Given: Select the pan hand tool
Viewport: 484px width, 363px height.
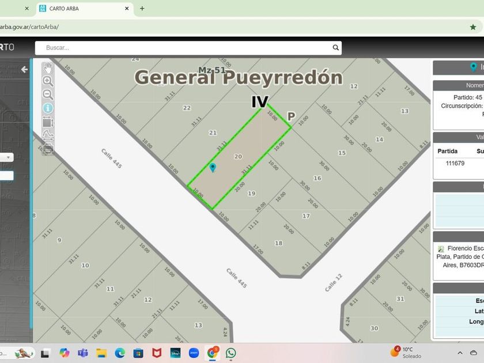Looking at the screenshot, I should 48,68.
